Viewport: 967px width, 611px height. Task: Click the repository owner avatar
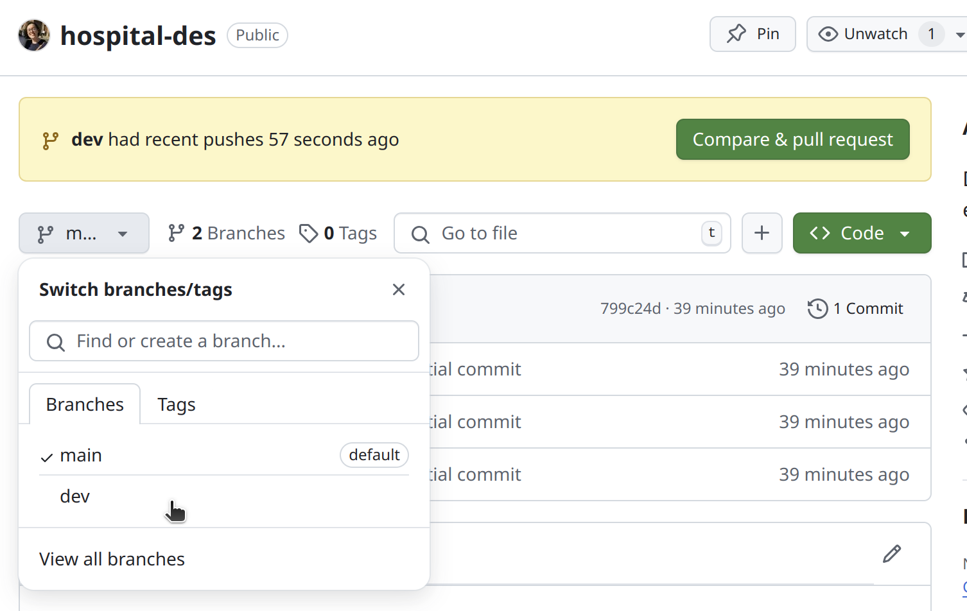(x=34, y=35)
